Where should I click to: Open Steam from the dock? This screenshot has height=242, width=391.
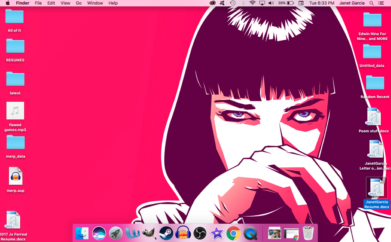(166, 233)
